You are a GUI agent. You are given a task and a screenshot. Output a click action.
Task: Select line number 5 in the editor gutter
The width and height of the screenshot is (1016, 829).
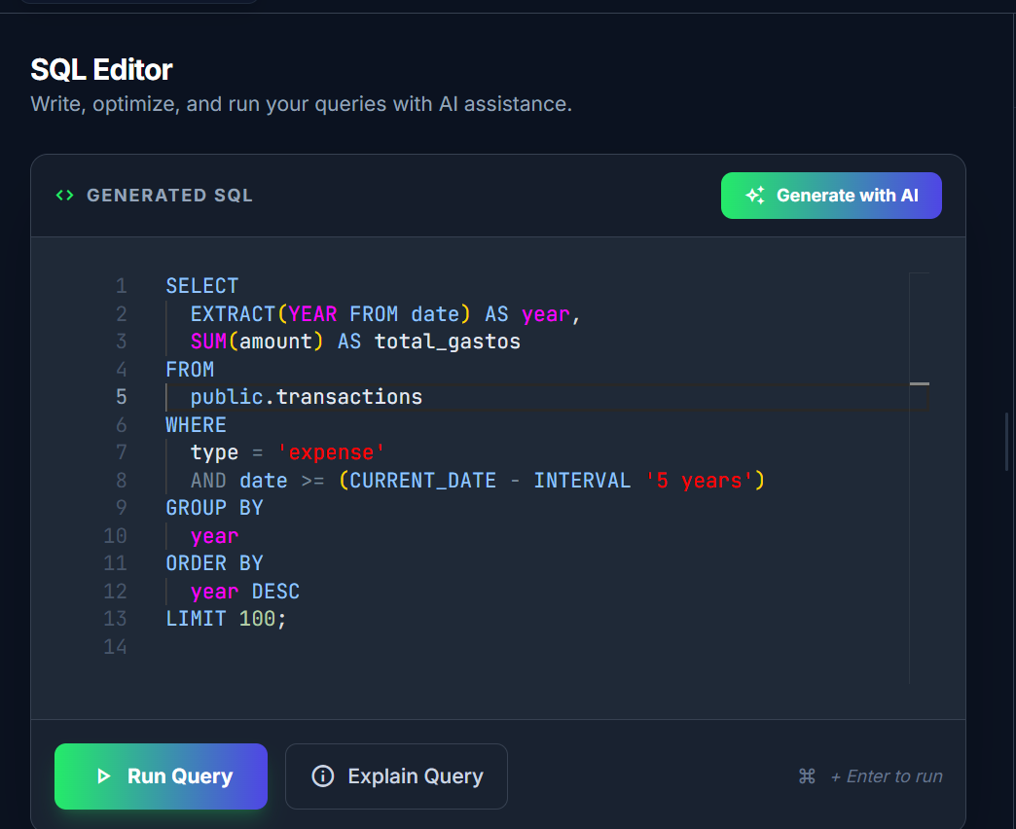[121, 397]
